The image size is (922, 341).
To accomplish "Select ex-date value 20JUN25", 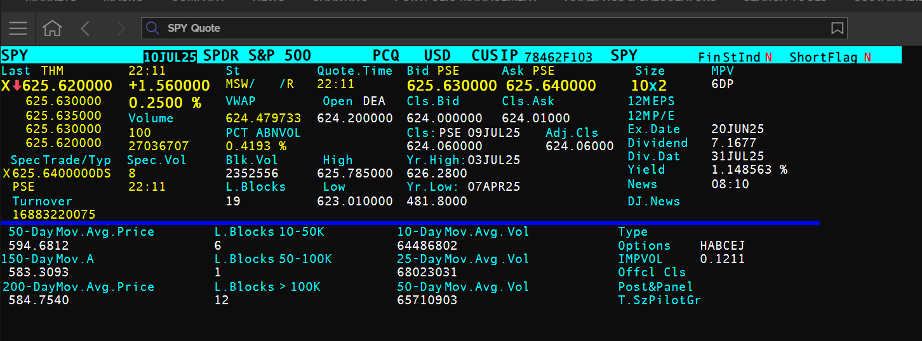I will (x=738, y=129).
